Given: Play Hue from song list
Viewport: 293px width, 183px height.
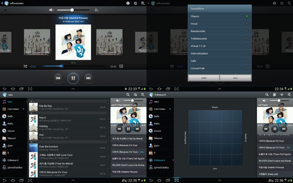Looking at the screenshot, I should coord(68,136).
